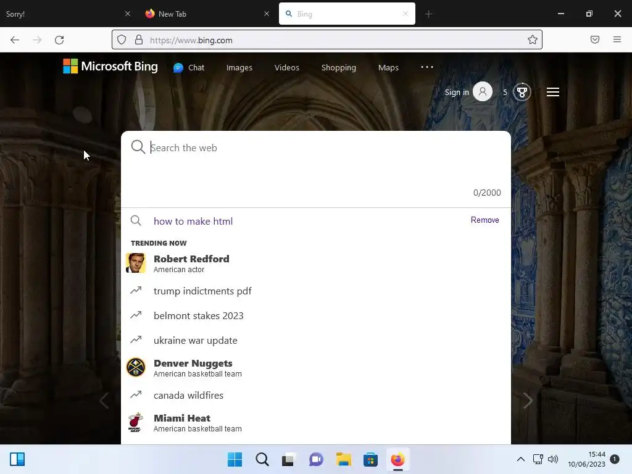
Task: Remove the 'how to make html' history entry
Action: click(485, 220)
